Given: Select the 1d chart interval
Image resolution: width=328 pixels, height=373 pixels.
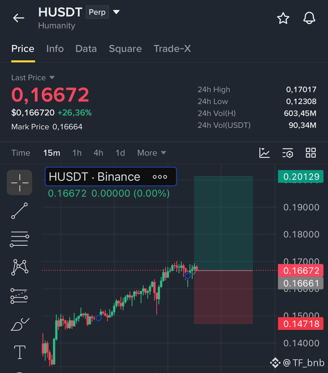Looking at the screenshot, I should point(120,153).
